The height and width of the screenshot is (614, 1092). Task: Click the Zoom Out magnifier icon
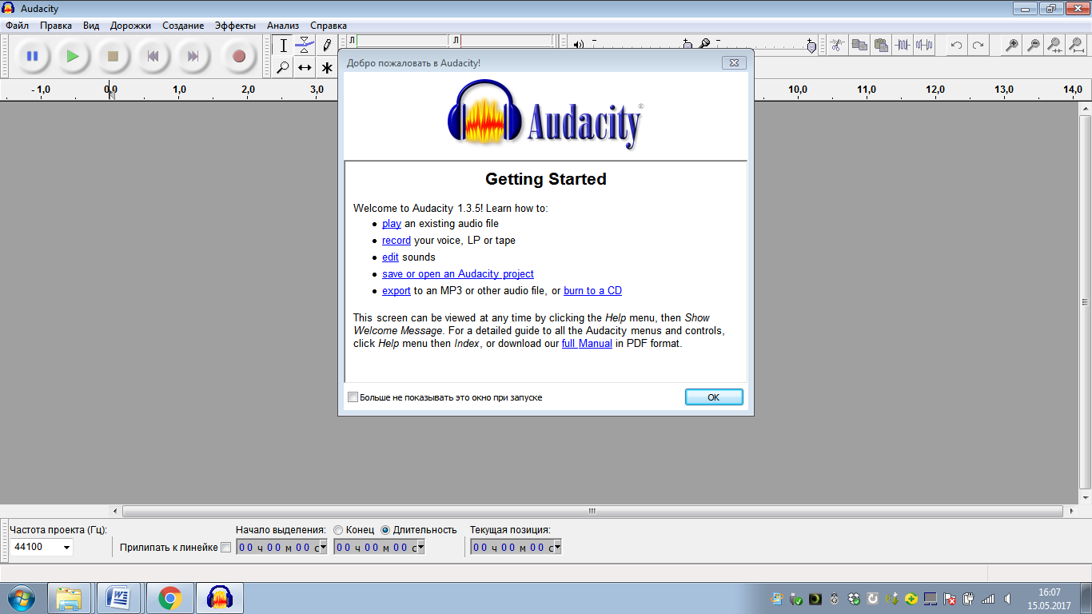click(1034, 46)
